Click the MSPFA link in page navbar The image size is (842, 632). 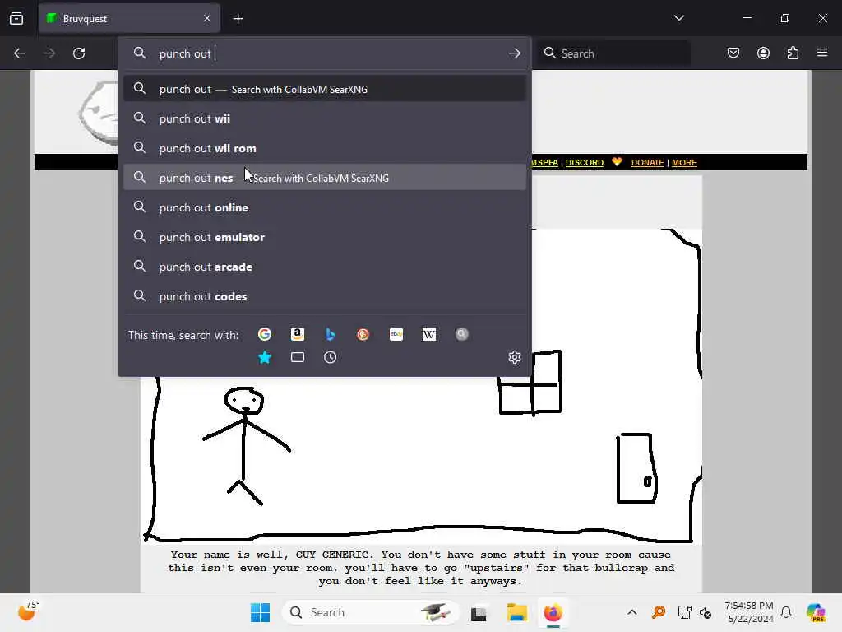click(545, 162)
